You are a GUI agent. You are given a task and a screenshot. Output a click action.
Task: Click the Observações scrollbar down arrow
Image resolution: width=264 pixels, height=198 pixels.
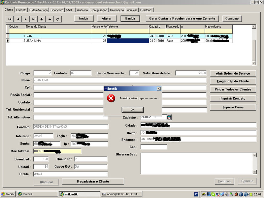tap(254, 172)
